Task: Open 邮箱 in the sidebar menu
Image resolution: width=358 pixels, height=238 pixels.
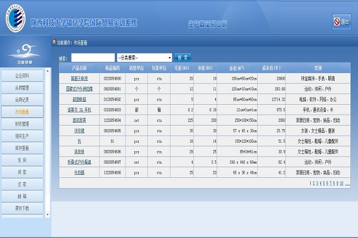Action: pyautogui.click(x=23, y=196)
